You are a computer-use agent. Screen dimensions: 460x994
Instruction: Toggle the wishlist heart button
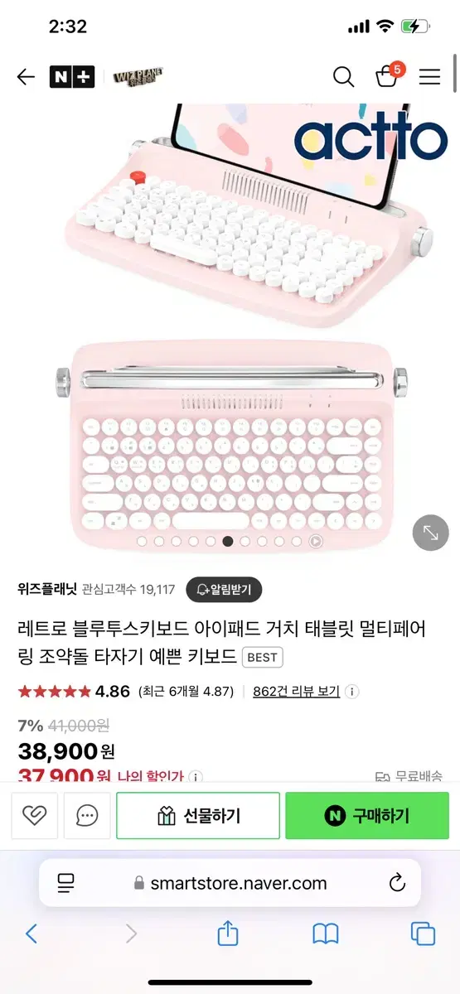(35, 816)
